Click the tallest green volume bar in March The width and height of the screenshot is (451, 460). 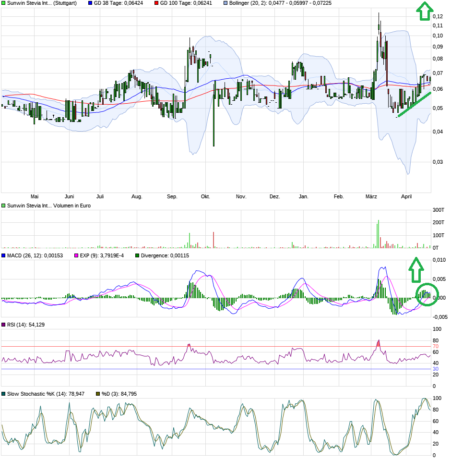[x=379, y=234]
